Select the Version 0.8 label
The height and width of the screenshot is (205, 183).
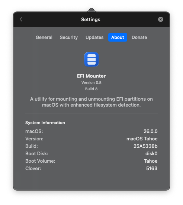pyautogui.click(x=91, y=82)
